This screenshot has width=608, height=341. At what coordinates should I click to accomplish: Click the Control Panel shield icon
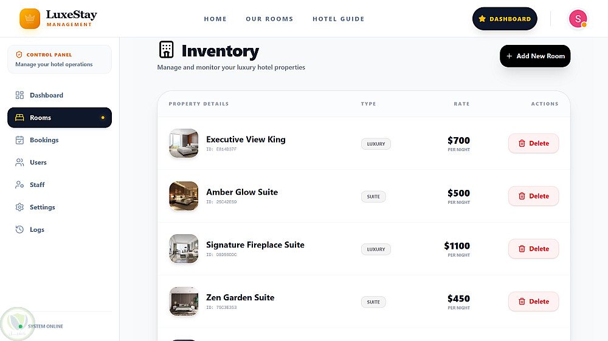19,55
